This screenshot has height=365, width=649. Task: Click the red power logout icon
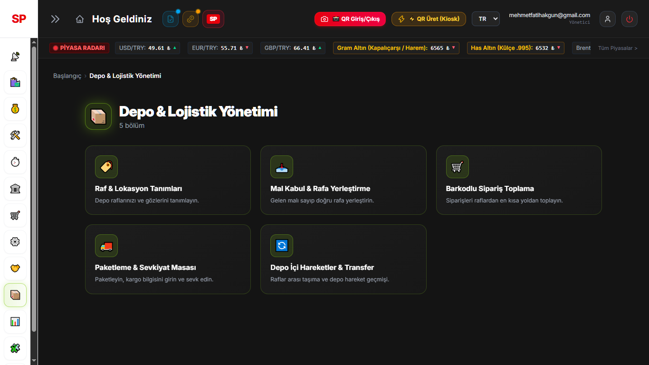[x=630, y=19]
